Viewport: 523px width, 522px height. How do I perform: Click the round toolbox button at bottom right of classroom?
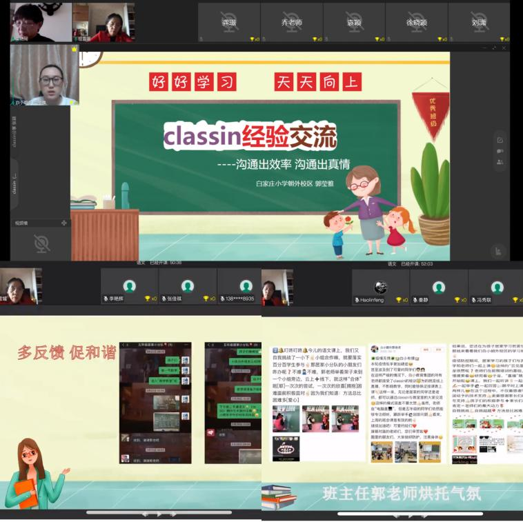[498, 251]
